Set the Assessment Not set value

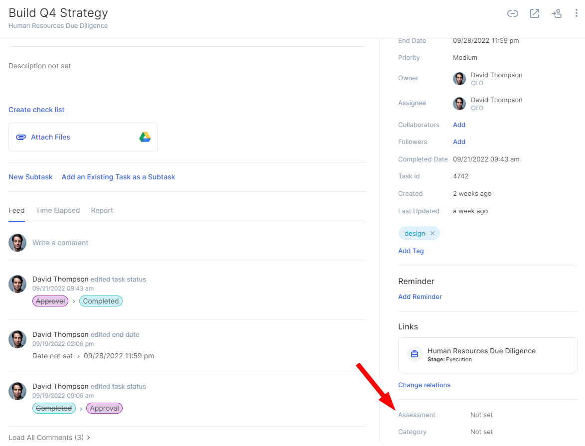click(481, 415)
